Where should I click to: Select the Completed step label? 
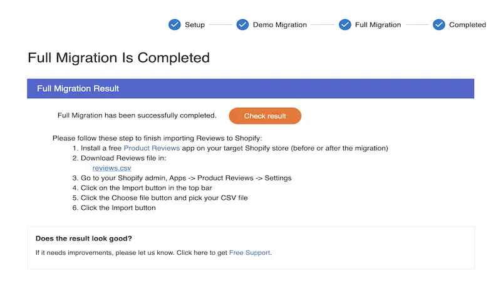click(467, 25)
